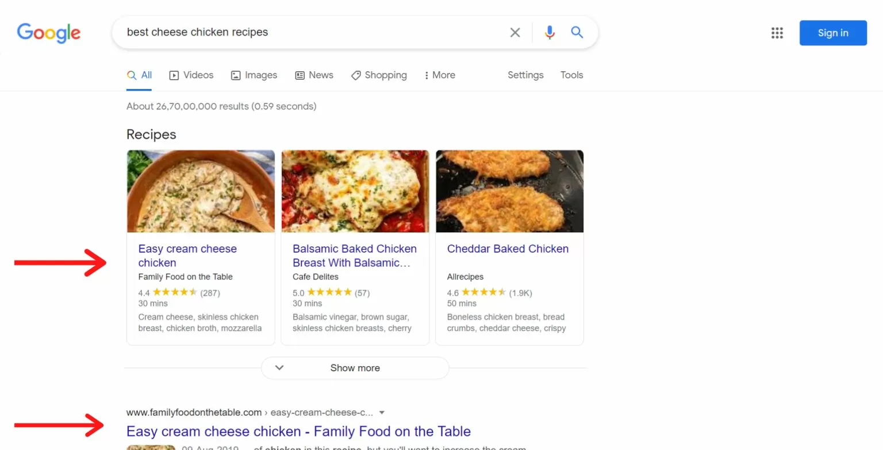Open the More options menu
Viewport: 883px width, 450px height.
tap(440, 75)
